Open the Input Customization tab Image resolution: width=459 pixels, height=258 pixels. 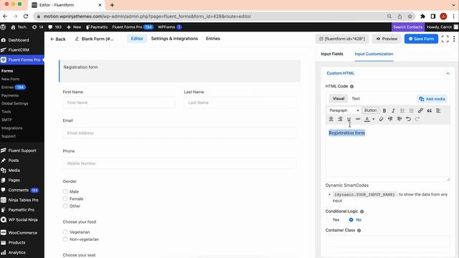(x=374, y=54)
